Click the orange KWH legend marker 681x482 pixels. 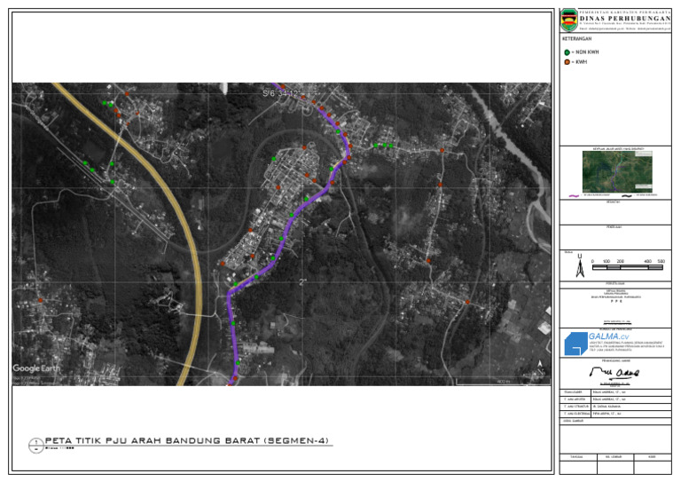(x=567, y=63)
